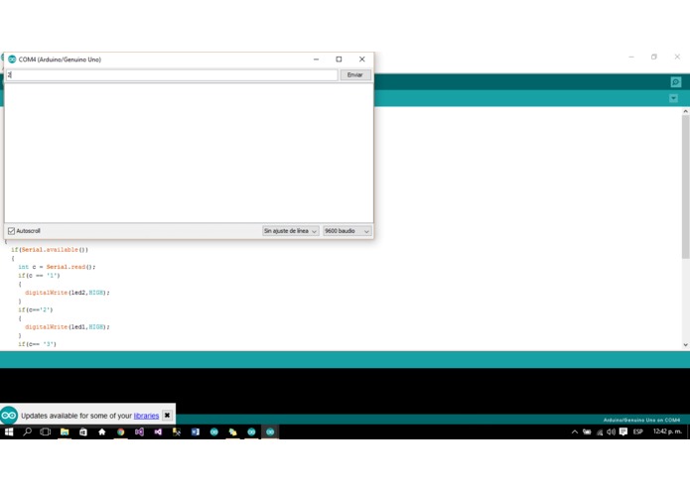The image size is (690, 490).
Task: Click the Arduino logo in updates notification
Action: click(9, 416)
